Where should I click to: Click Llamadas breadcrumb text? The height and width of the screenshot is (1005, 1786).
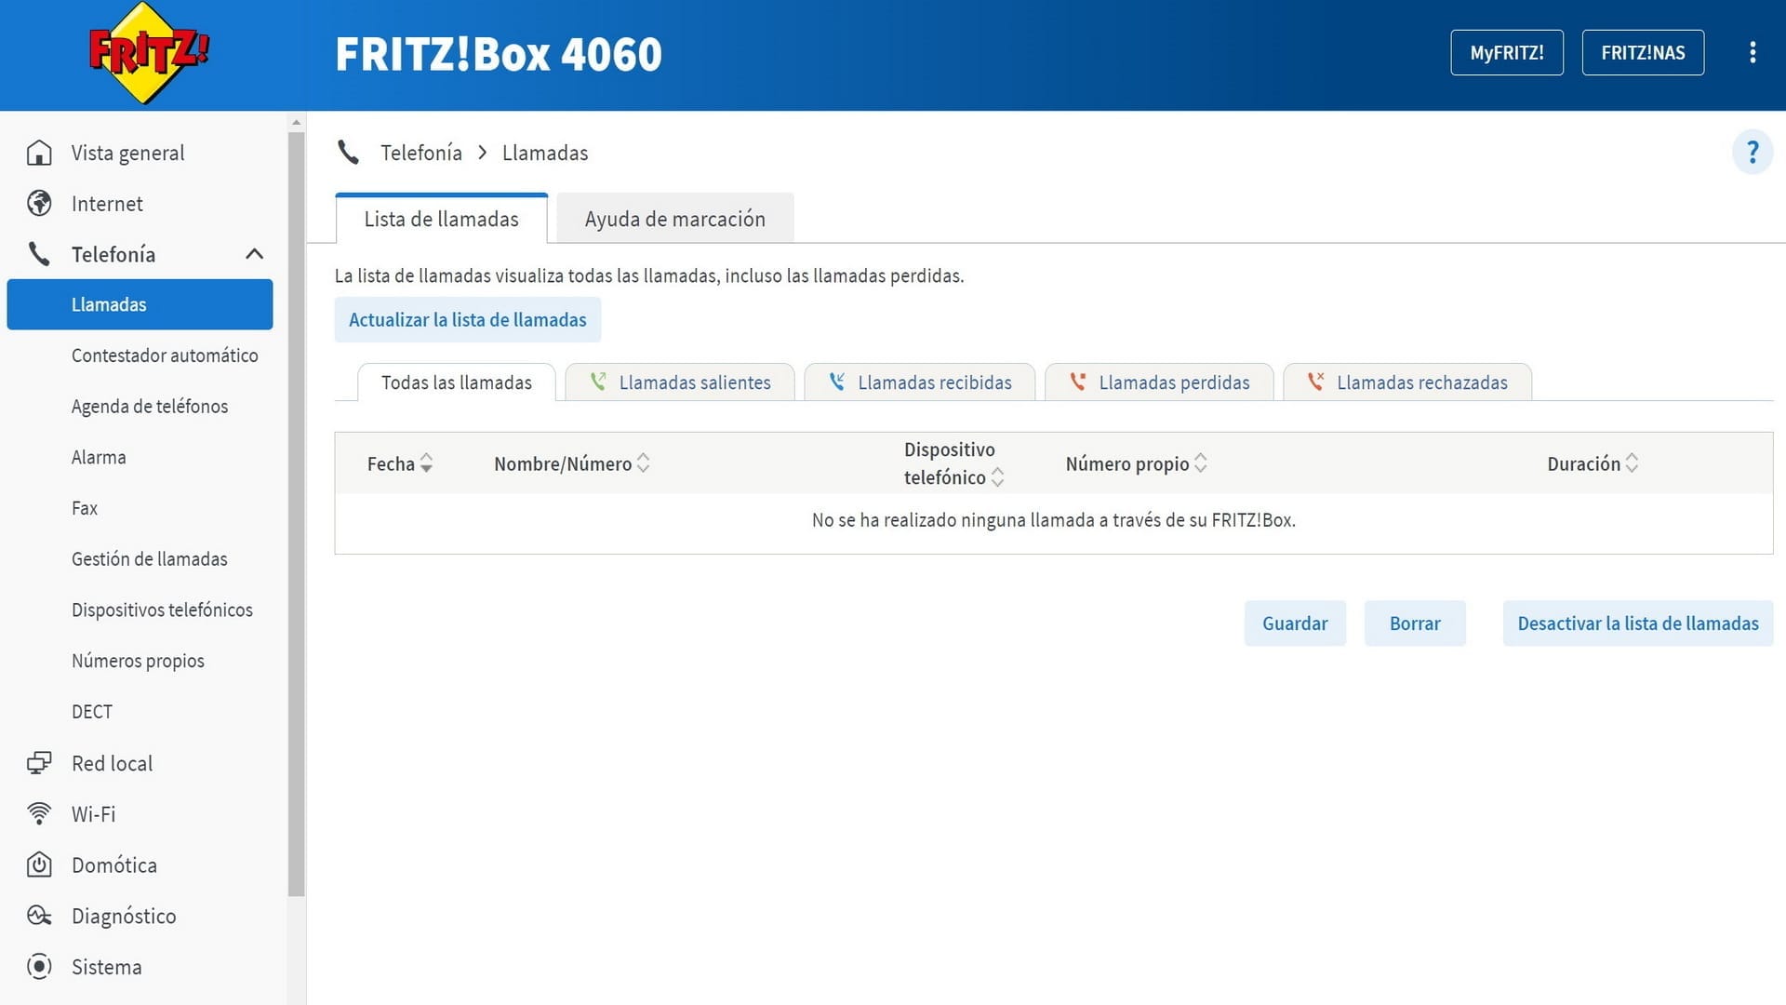(545, 153)
